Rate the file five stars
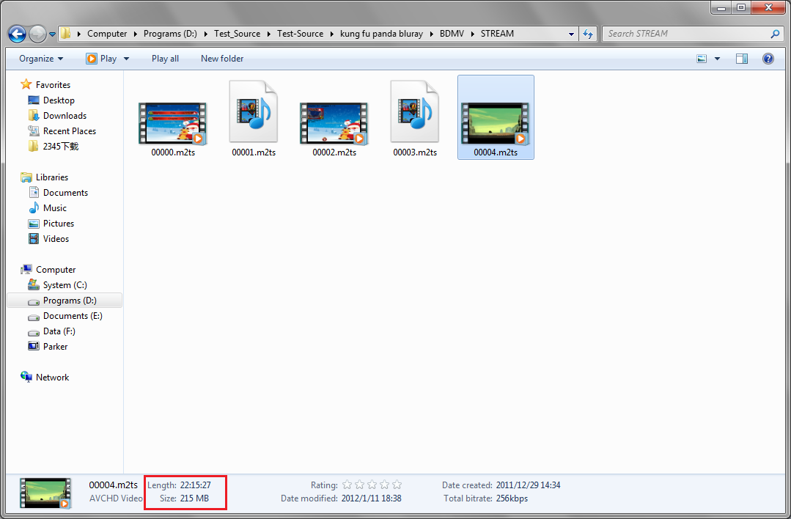 click(x=397, y=485)
